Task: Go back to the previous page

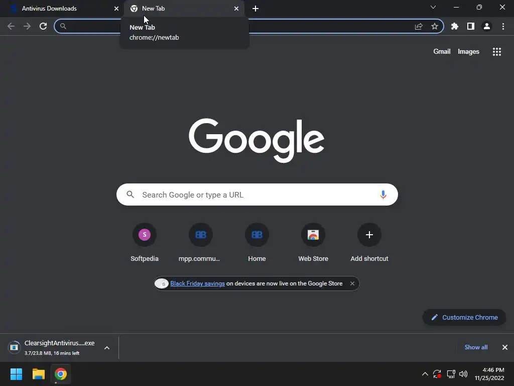Action: click(x=11, y=26)
